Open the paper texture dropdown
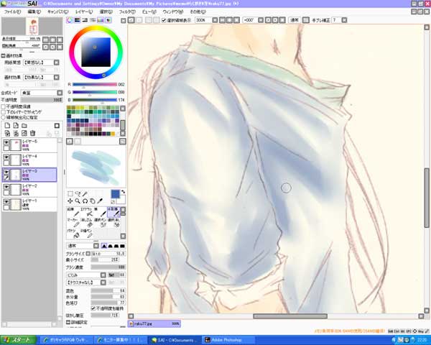The image size is (431, 345). click(41, 63)
